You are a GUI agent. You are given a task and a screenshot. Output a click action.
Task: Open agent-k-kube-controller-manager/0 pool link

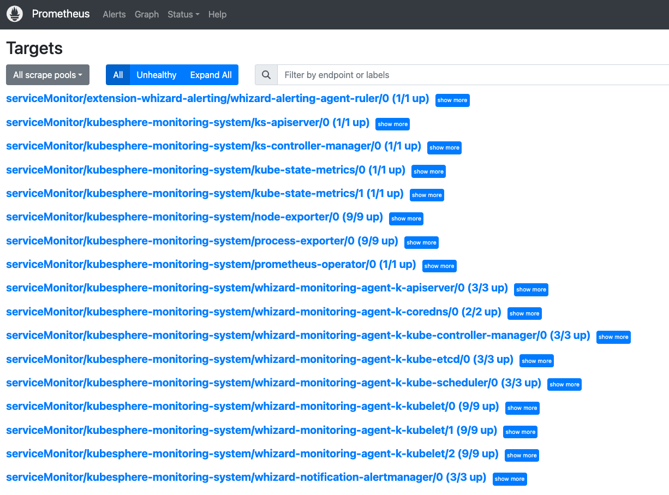tap(298, 336)
